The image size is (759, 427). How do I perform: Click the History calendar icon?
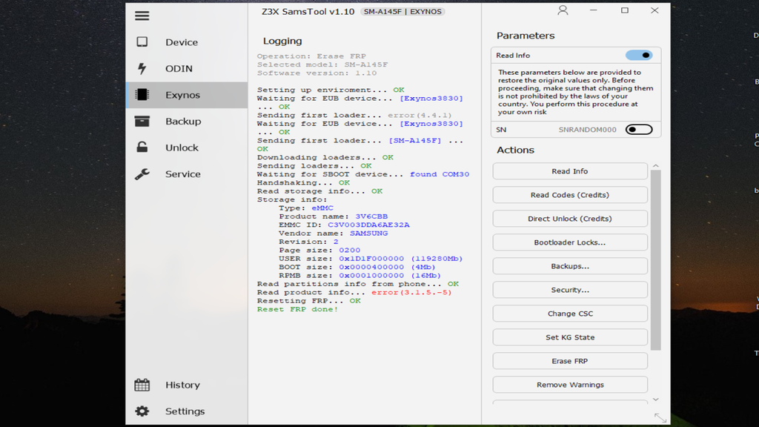tap(142, 385)
